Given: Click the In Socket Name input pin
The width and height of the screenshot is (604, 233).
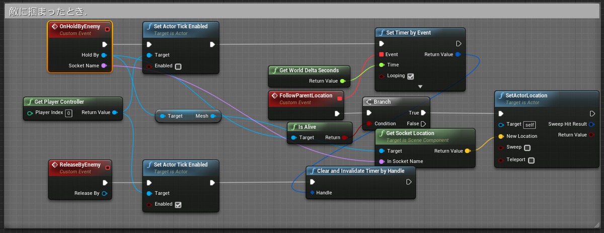Looking at the screenshot, I should tap(382, 161).
